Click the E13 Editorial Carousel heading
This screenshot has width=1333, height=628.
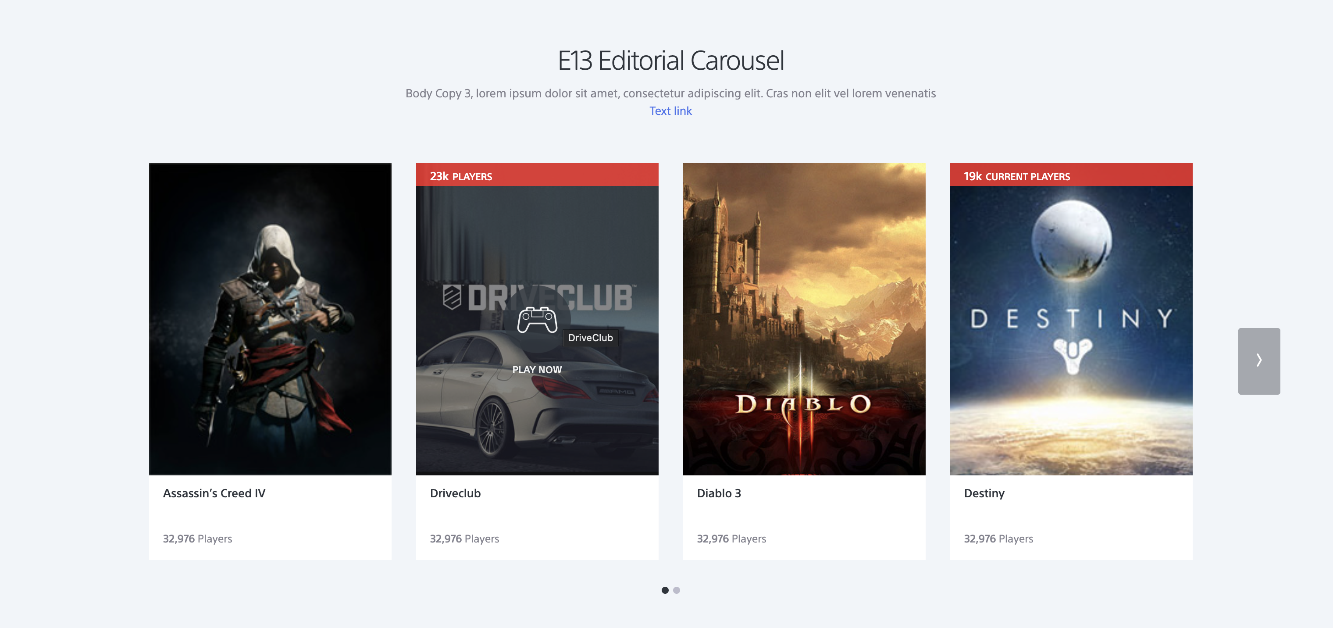670,61
